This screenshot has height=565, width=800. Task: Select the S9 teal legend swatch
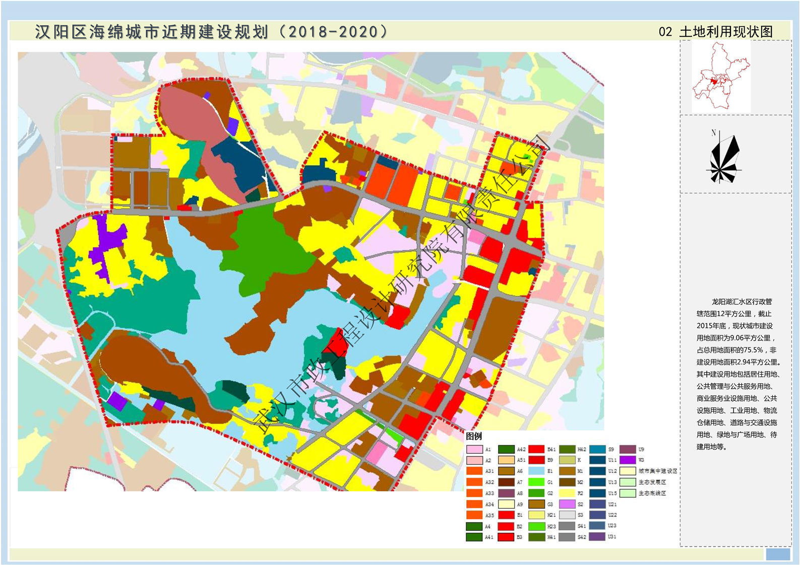597,449
